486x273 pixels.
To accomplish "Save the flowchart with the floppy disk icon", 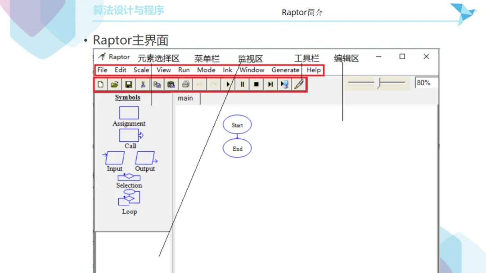I will 129,84.
